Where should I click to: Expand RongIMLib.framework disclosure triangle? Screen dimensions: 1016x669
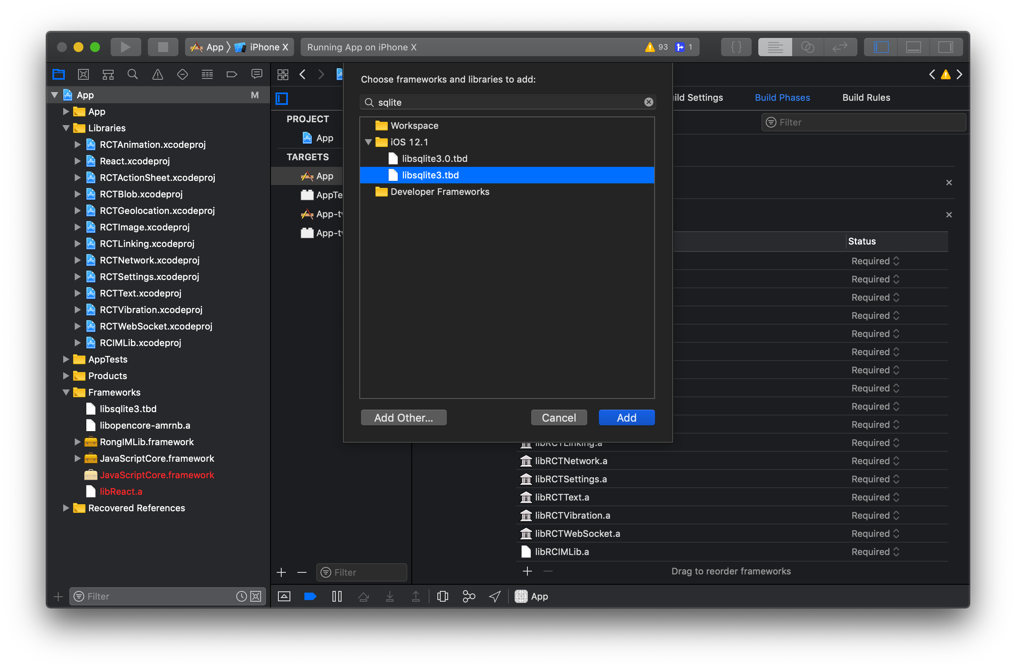pyautogui.click(x=77, y=442)
